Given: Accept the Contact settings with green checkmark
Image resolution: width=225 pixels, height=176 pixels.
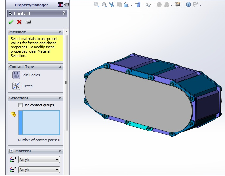Looking at the screenshot, I should pyautogui.click(x=11, y=22).
